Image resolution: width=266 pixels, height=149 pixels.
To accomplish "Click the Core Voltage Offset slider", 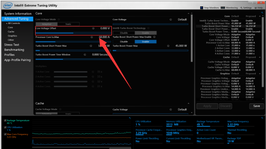I will point(73,33).
